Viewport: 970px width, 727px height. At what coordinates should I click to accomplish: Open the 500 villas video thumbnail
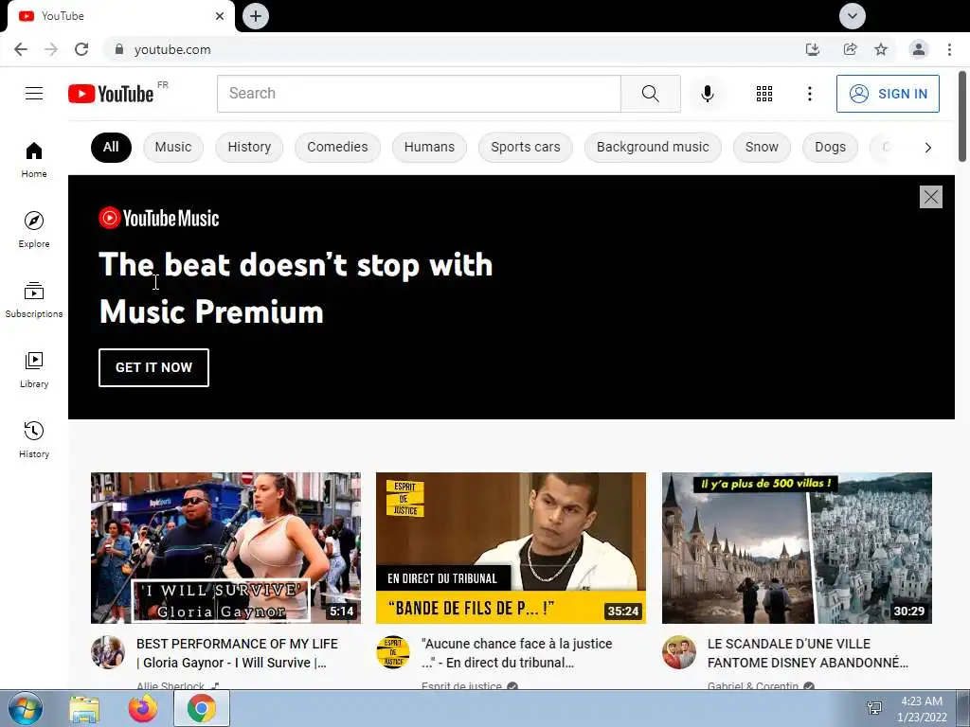click(797, 548)
